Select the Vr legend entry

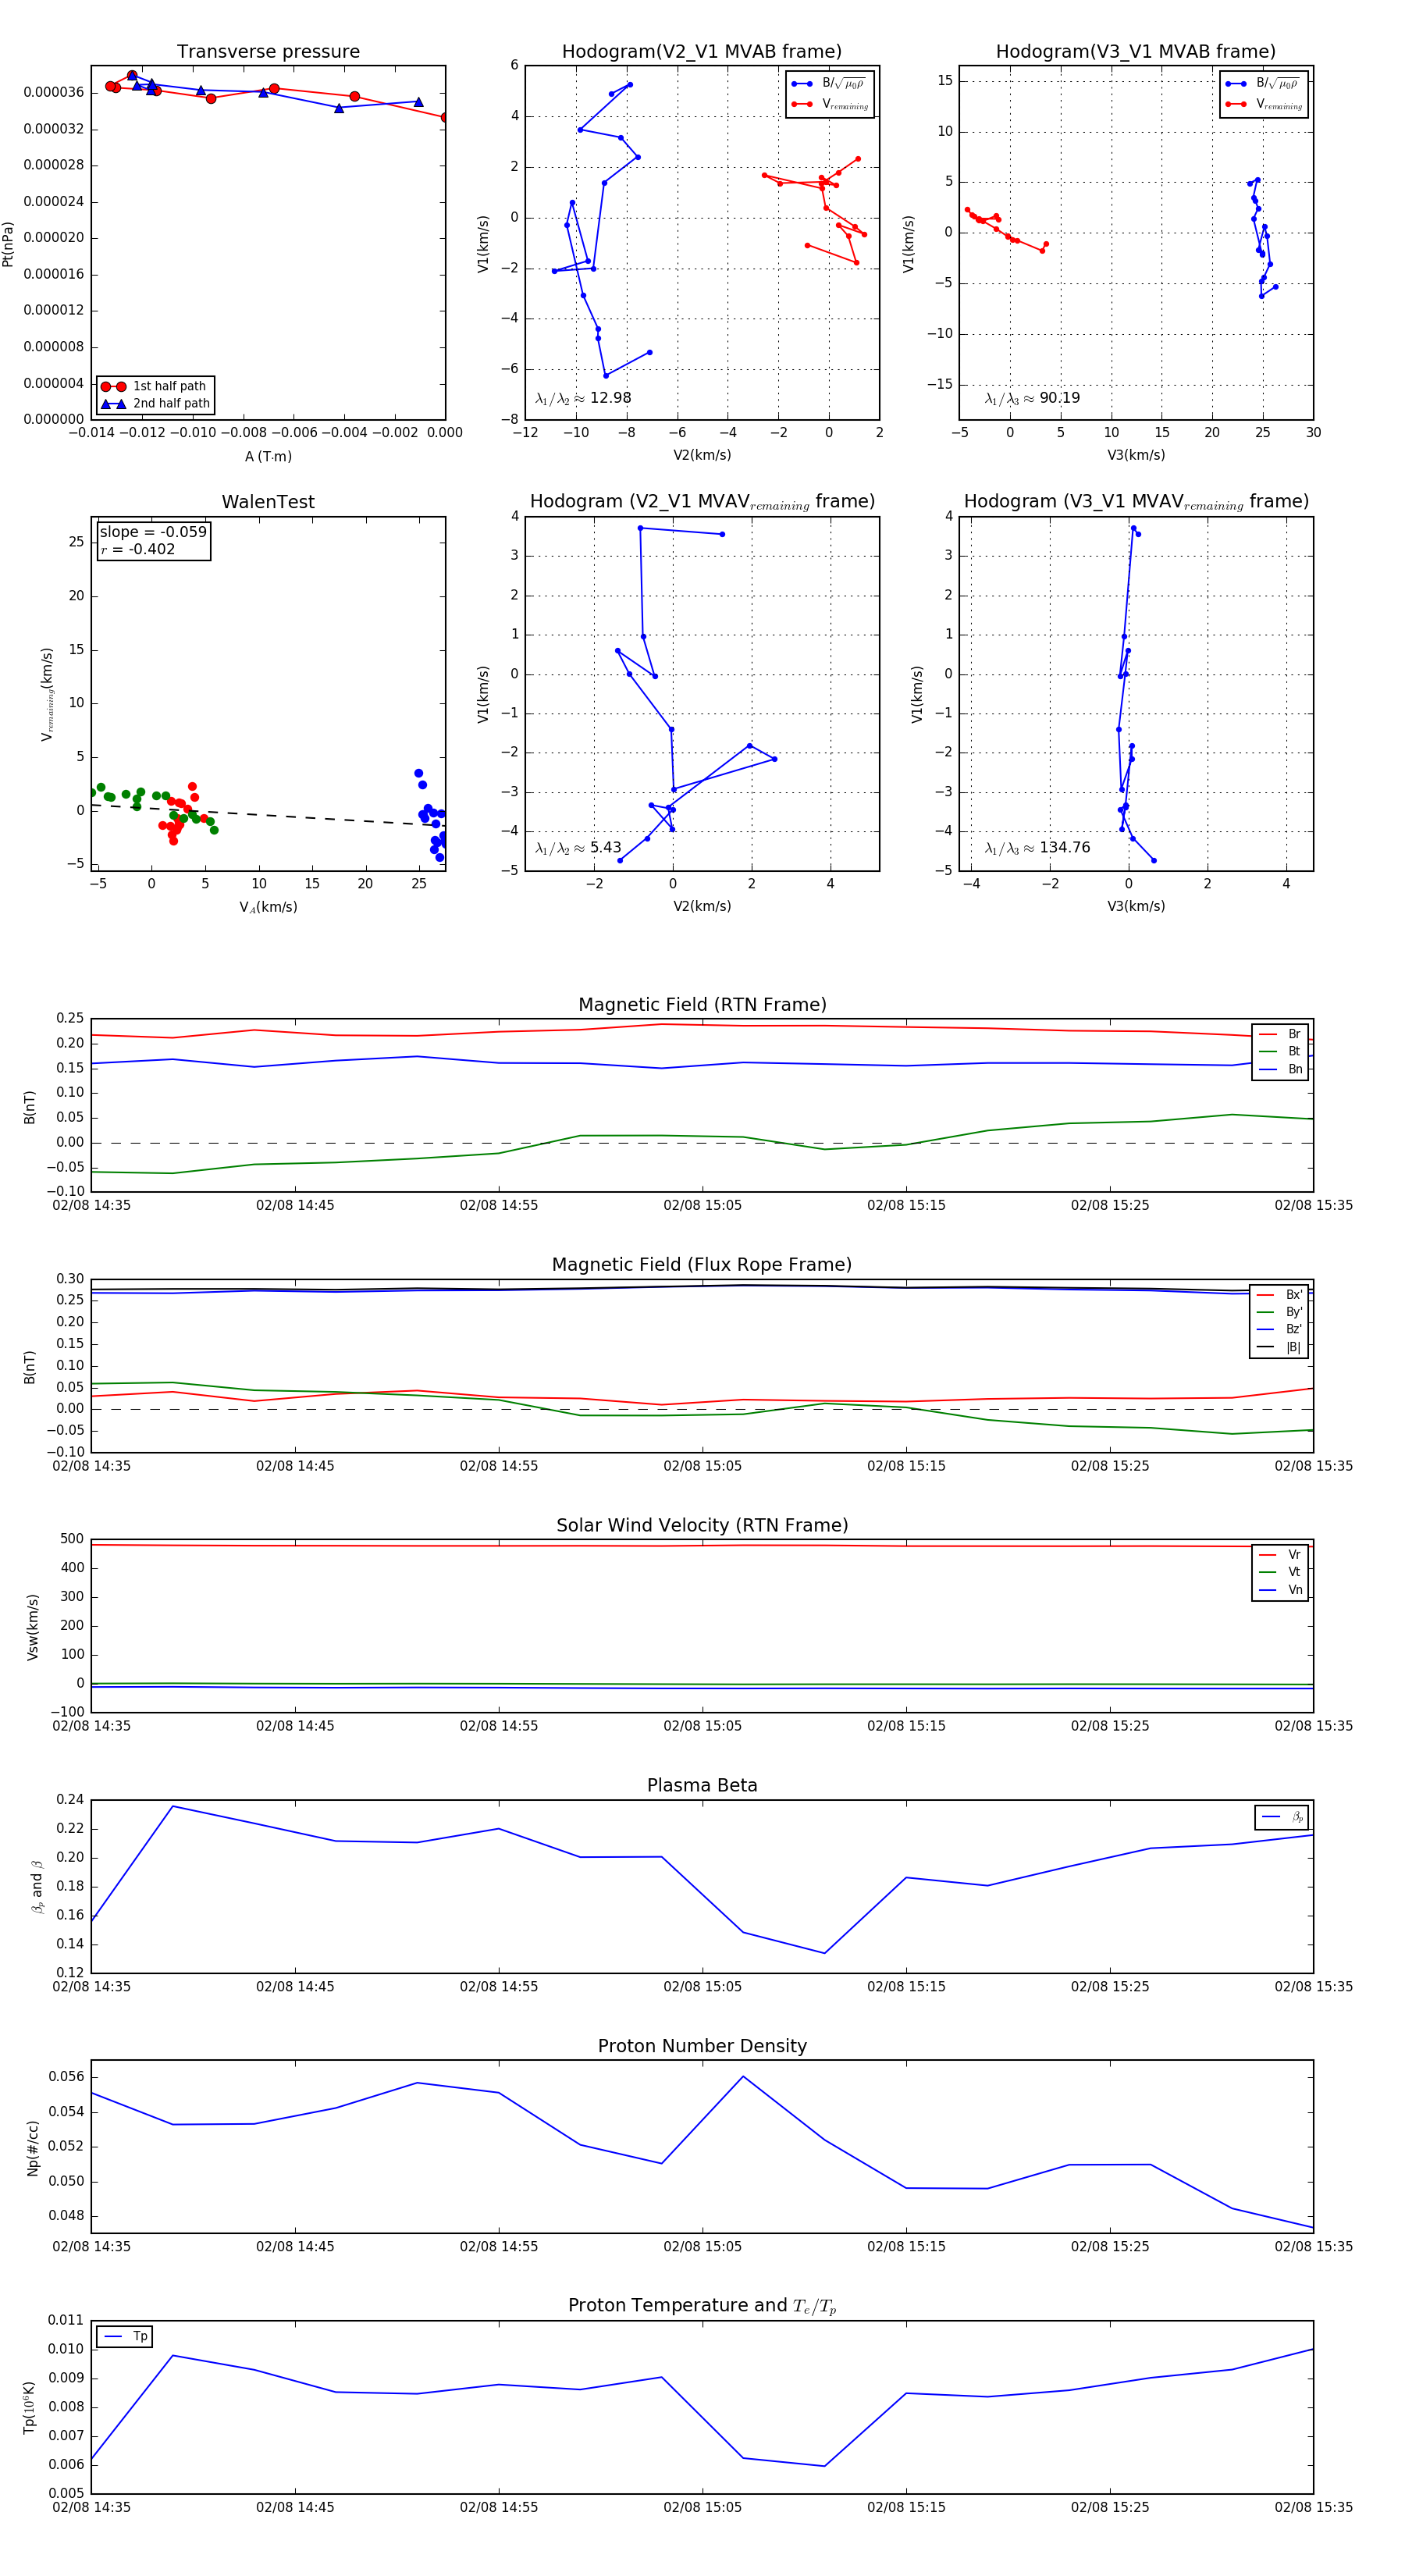(1280, 1555)
